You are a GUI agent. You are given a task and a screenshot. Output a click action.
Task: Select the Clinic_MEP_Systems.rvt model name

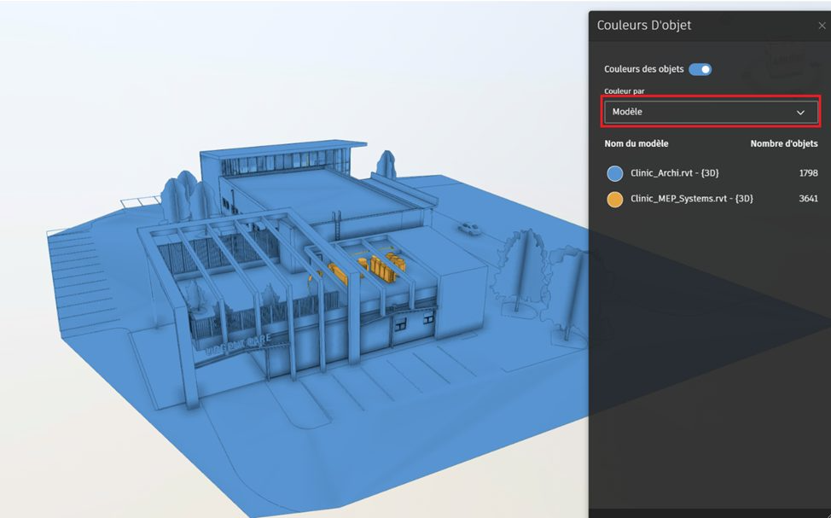(x=691, y=199)
